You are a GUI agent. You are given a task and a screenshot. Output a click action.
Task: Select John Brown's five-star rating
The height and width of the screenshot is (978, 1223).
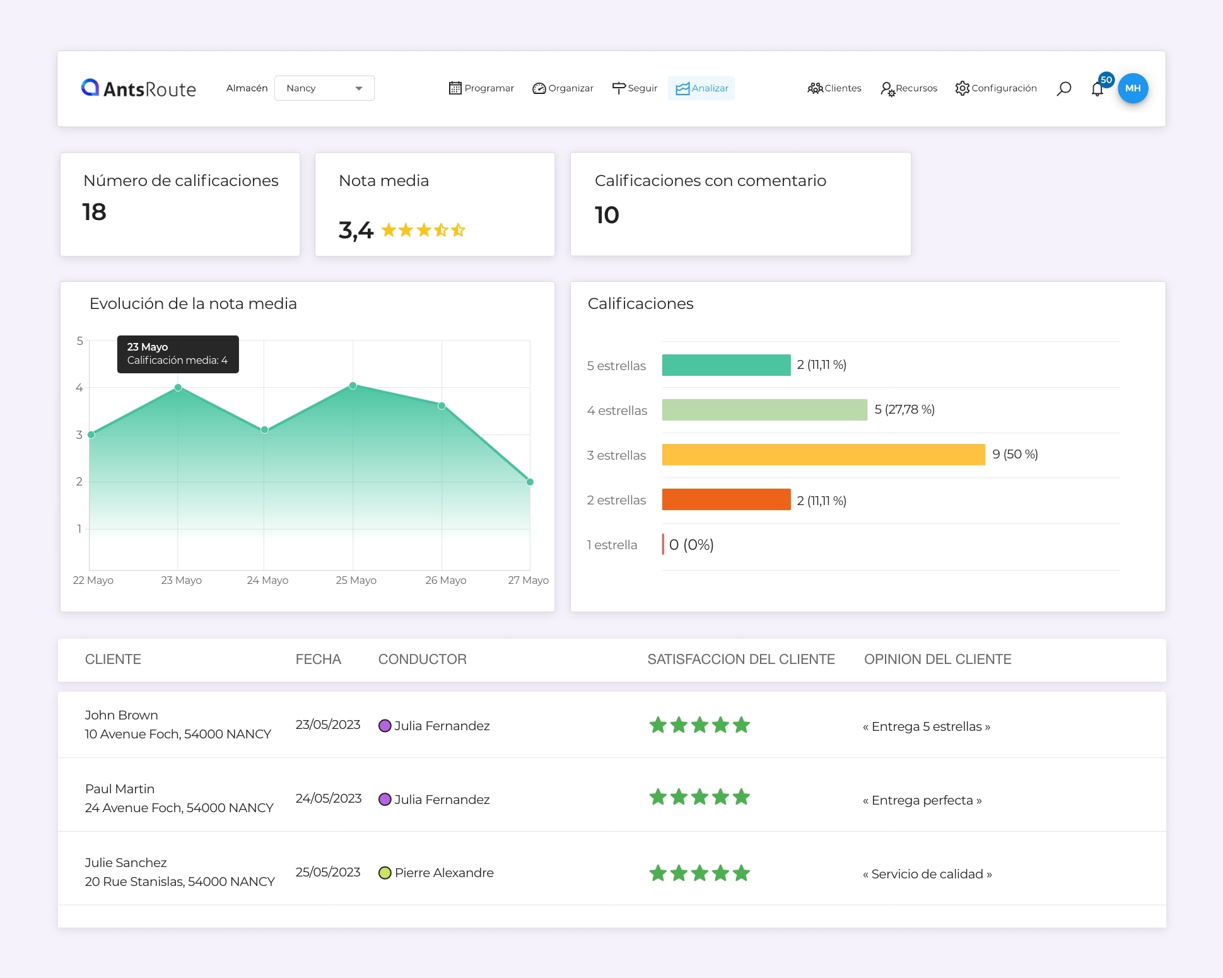[699, 725]
